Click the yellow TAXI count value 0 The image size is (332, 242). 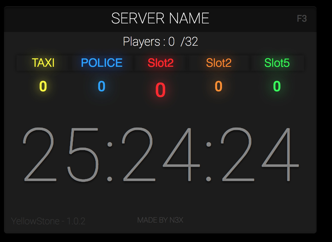click(x=43, y=86)
